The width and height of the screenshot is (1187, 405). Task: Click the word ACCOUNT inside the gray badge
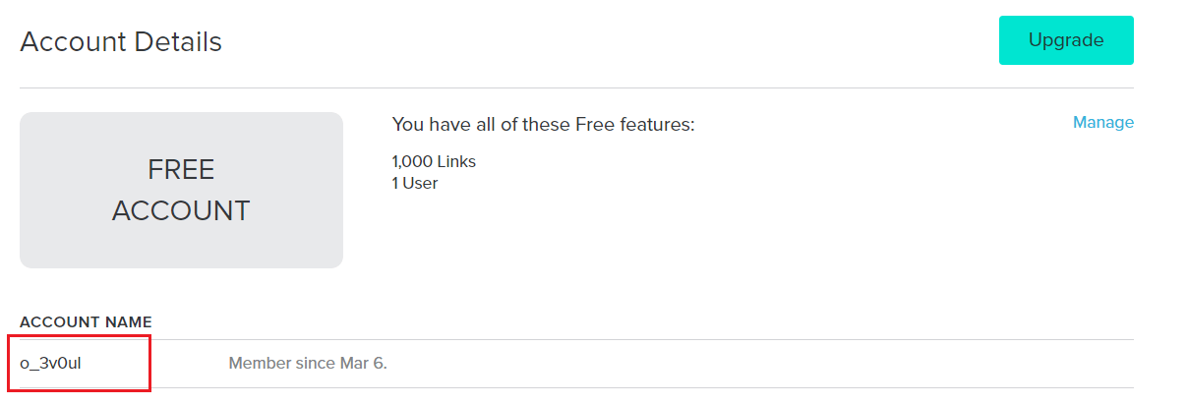pos(181,210)
